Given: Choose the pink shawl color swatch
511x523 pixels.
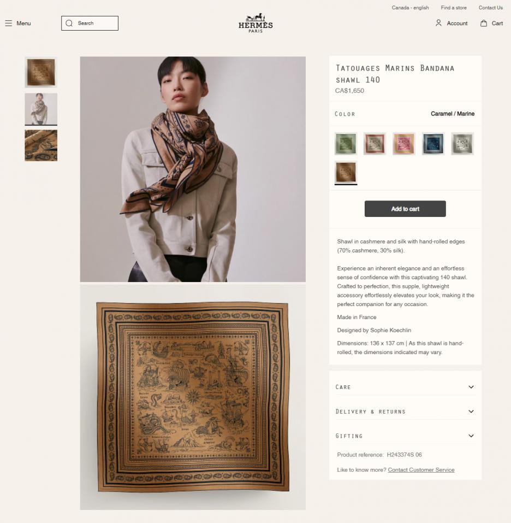Looking at the screenshot, I should [404, 143].
